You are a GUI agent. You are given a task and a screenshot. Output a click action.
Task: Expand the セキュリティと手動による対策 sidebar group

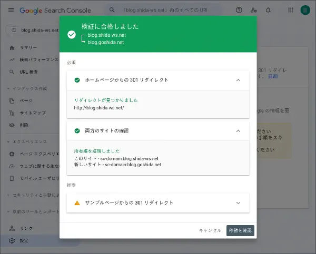(x=8, y=195)
